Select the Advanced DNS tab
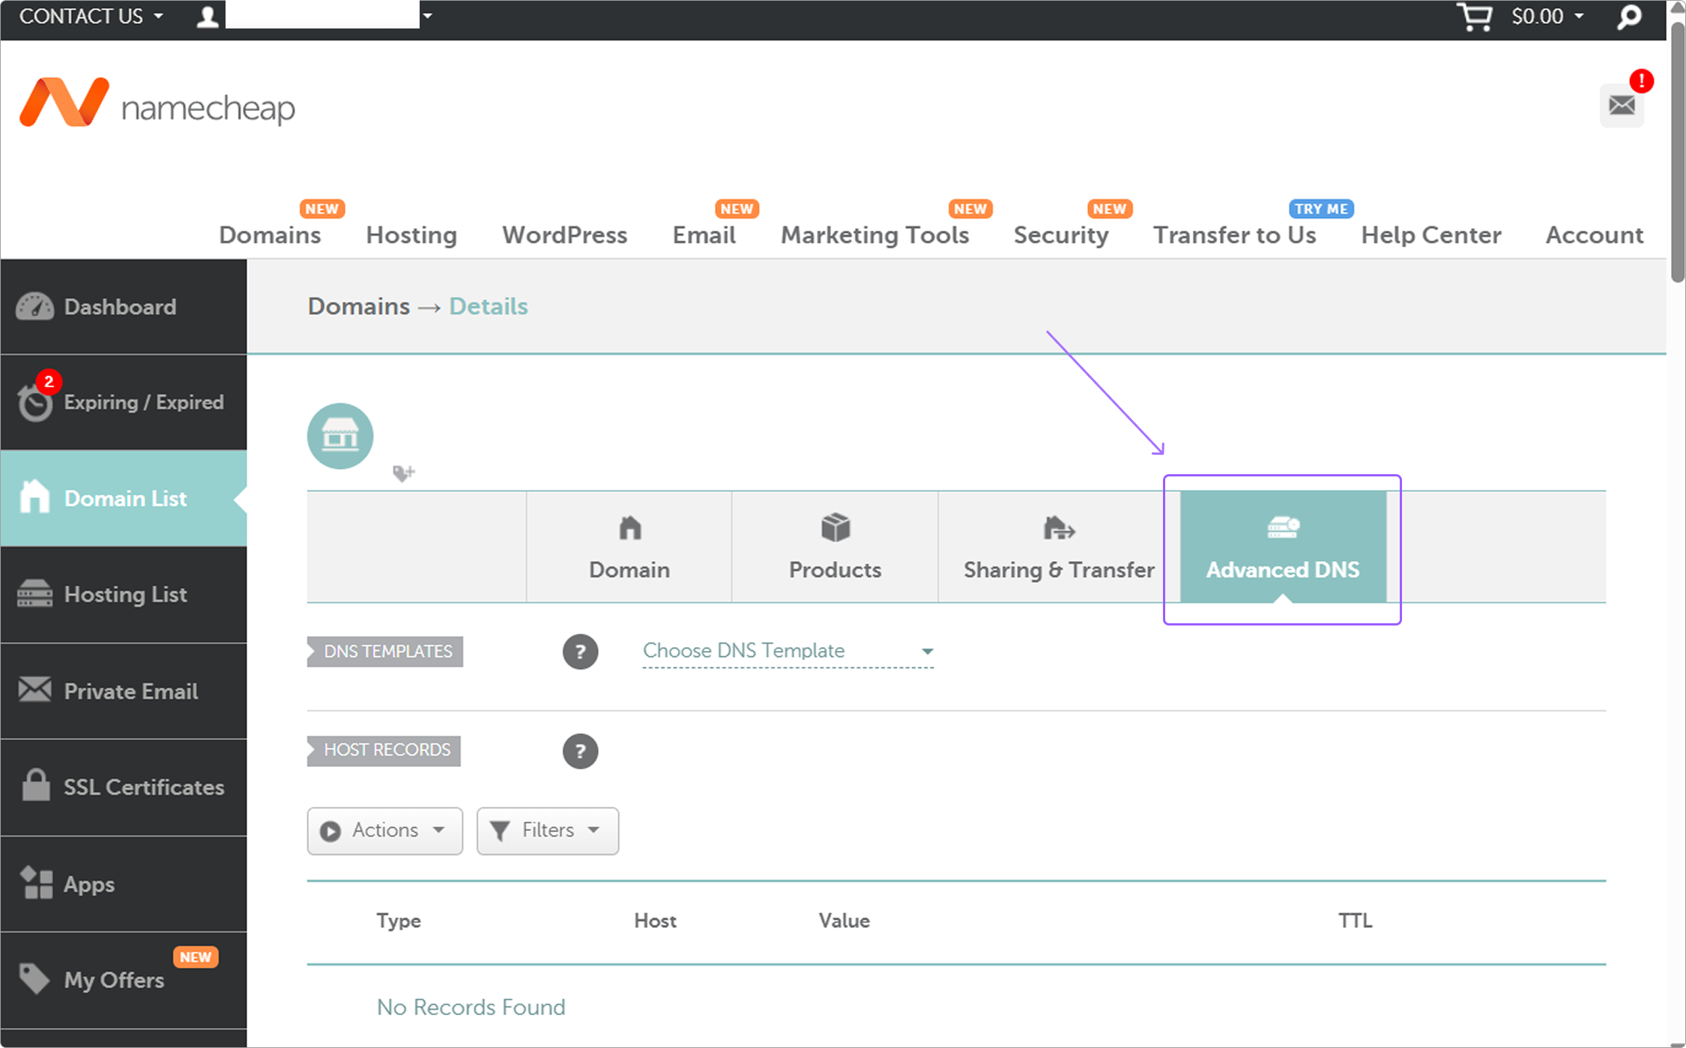1686x1048 pixels. [x=1283, y=547]
